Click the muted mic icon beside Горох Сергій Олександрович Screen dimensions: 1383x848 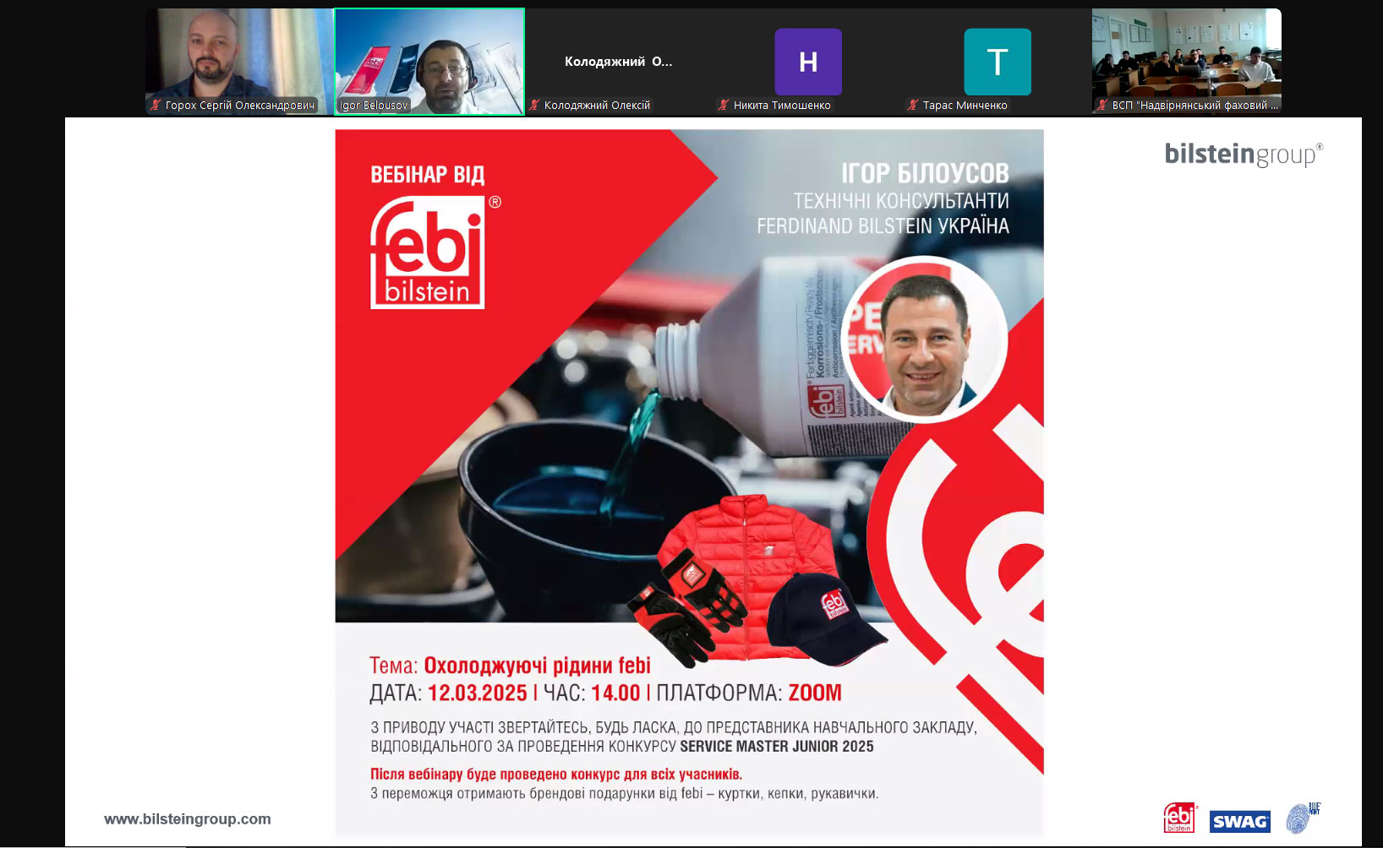[156, 106]
